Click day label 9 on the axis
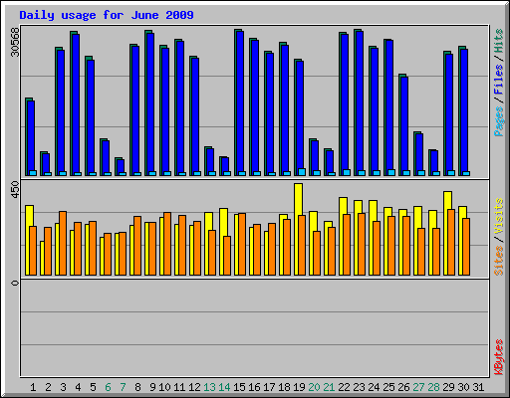The image size is (510, 398). click(x=152, y=387)
